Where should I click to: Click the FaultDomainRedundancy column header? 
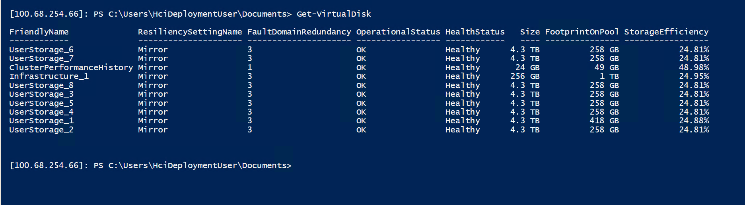(x=299, y=32)
